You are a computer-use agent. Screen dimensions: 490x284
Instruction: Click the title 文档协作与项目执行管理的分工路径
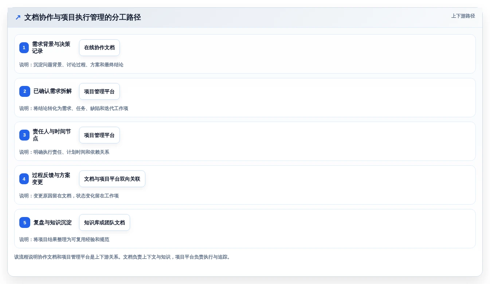(x=82, y=17)
